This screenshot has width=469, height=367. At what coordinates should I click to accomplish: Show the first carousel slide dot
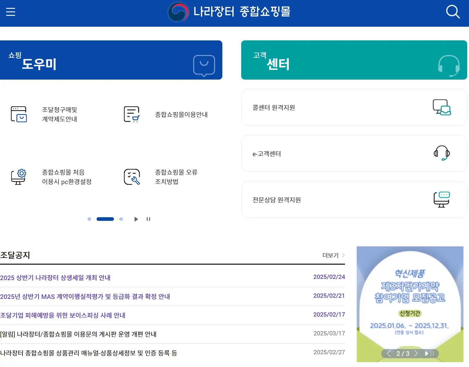coord(89,219)
